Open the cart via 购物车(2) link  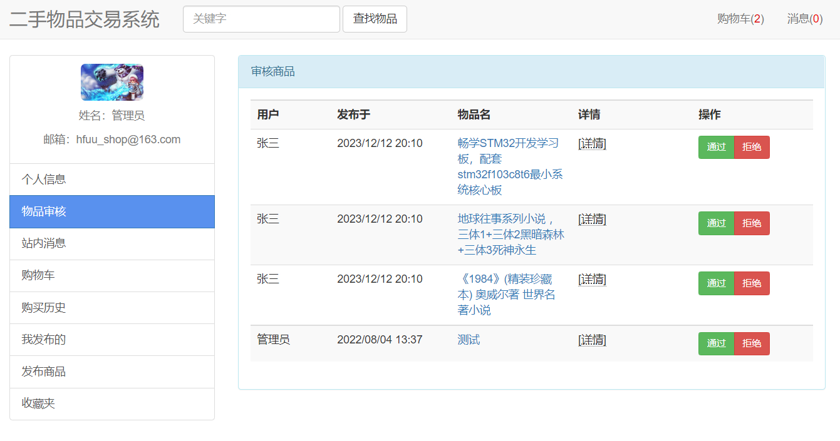pos(740,19)
